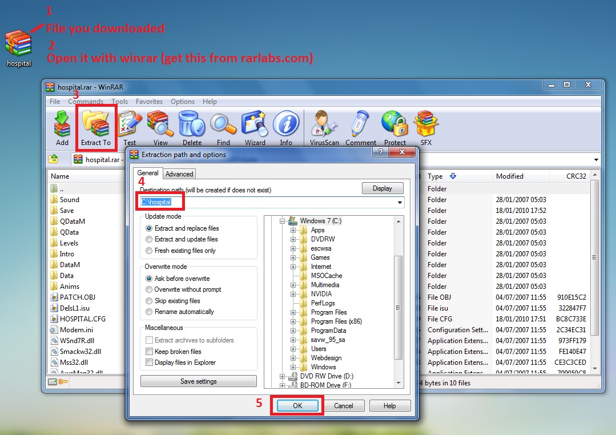
Task: Expand the DVD RW Drive (D:) node
Action: [282, 376]
